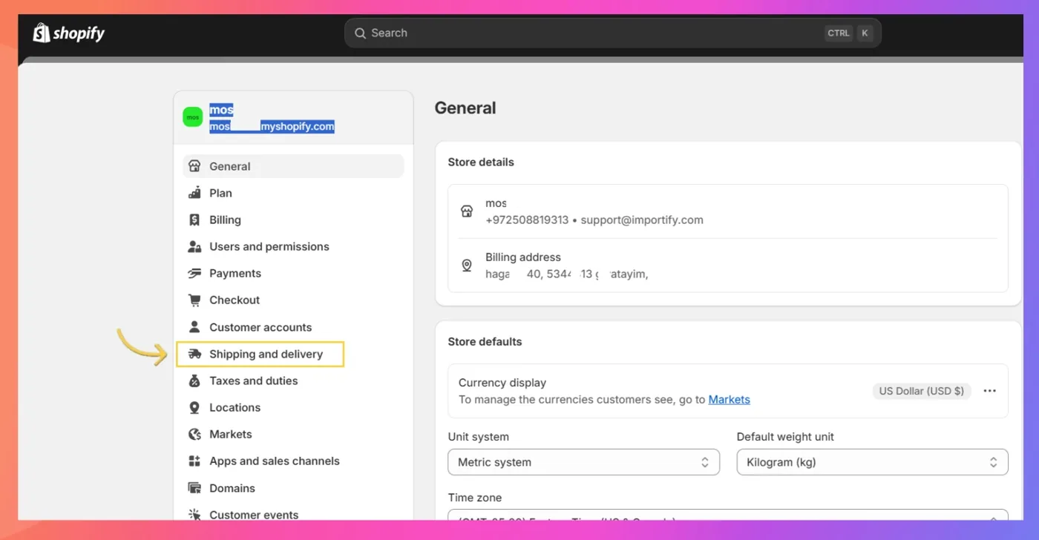Viewport: 1039px width, 540px height.
Task: Click the mos store details row
Action: tap(728, 211)
